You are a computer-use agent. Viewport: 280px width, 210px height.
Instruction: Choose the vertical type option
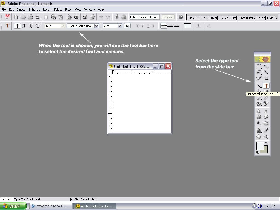[x=24, y=26]
